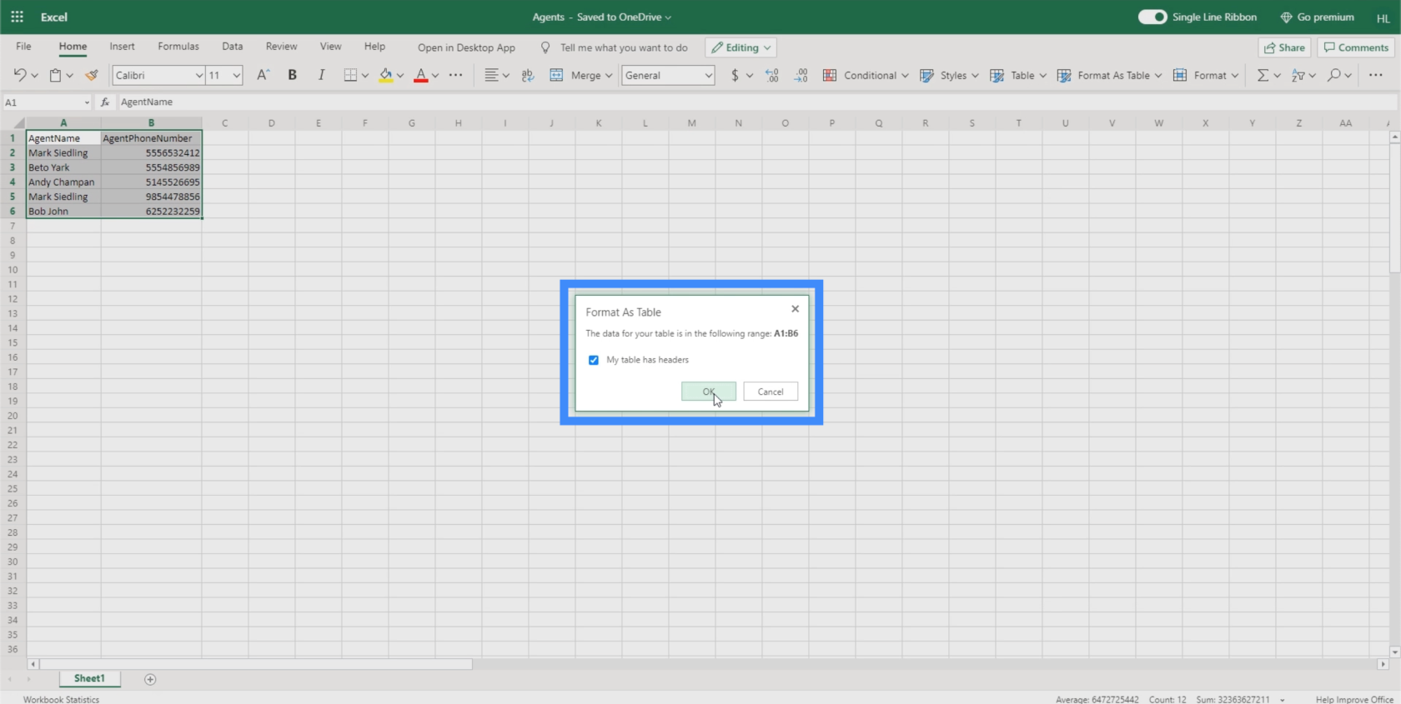Click the dollar currency format icon
This screenshot has height=704, width=1401.
[x=735, y=75]
